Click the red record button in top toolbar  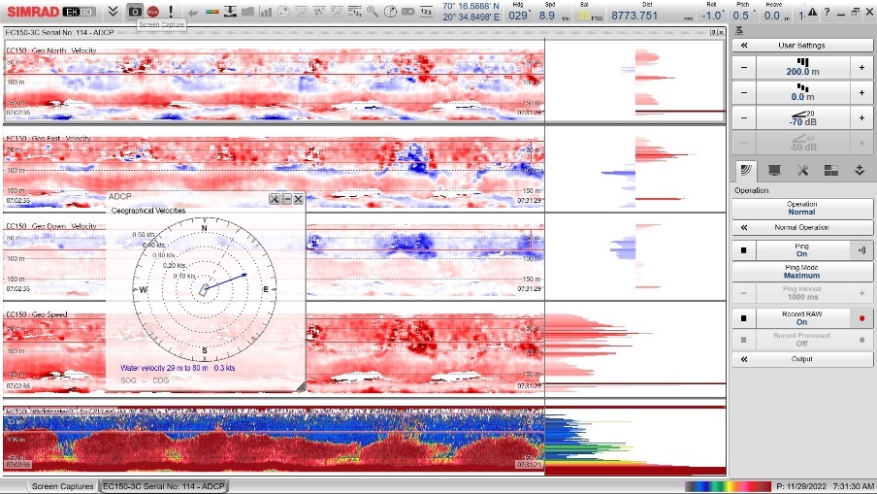(x=153, y=11)
